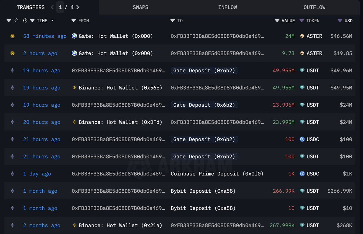The height and width of the screenshot is (234, 363).
Task: Open Gate Hot Wallet sender on 24M ASTER row
Action: [x=116, y=36]
